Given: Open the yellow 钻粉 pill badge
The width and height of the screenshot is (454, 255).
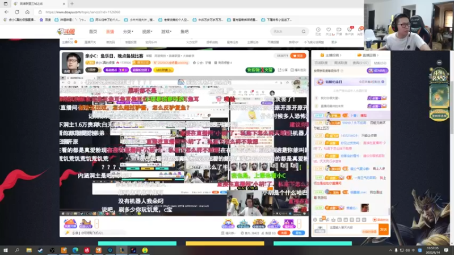Looking at the screenshot, I should [x=163, y=70].
